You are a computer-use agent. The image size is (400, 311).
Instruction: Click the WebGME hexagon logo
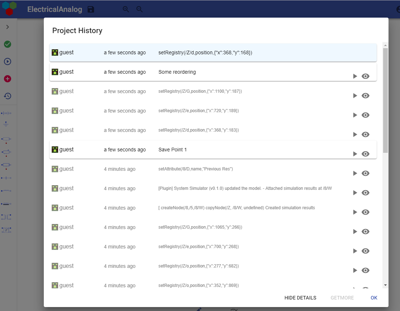coord(9,8)
